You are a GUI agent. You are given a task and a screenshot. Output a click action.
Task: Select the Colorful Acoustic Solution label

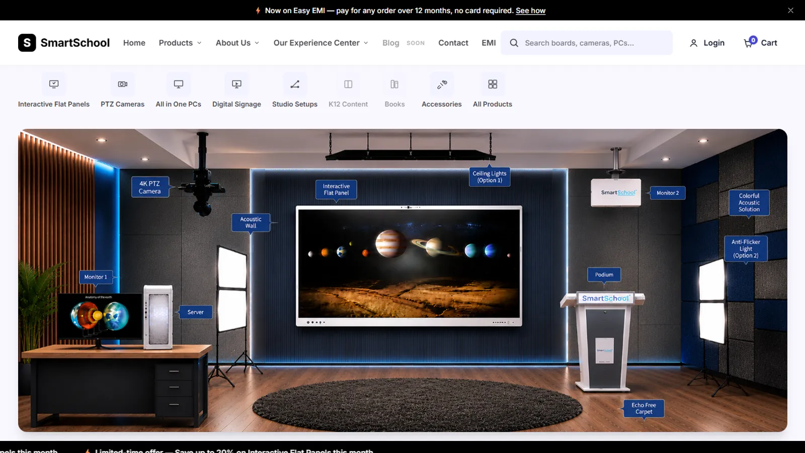[x=749, y=202]
